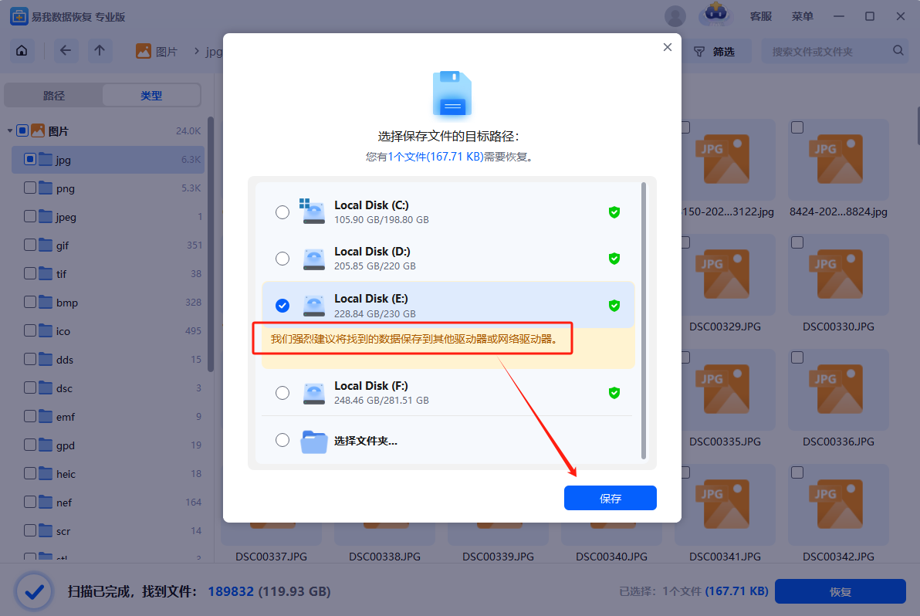Click the 保存 button
The width and height of the screenshot is (920, 616).
[611, 498]
